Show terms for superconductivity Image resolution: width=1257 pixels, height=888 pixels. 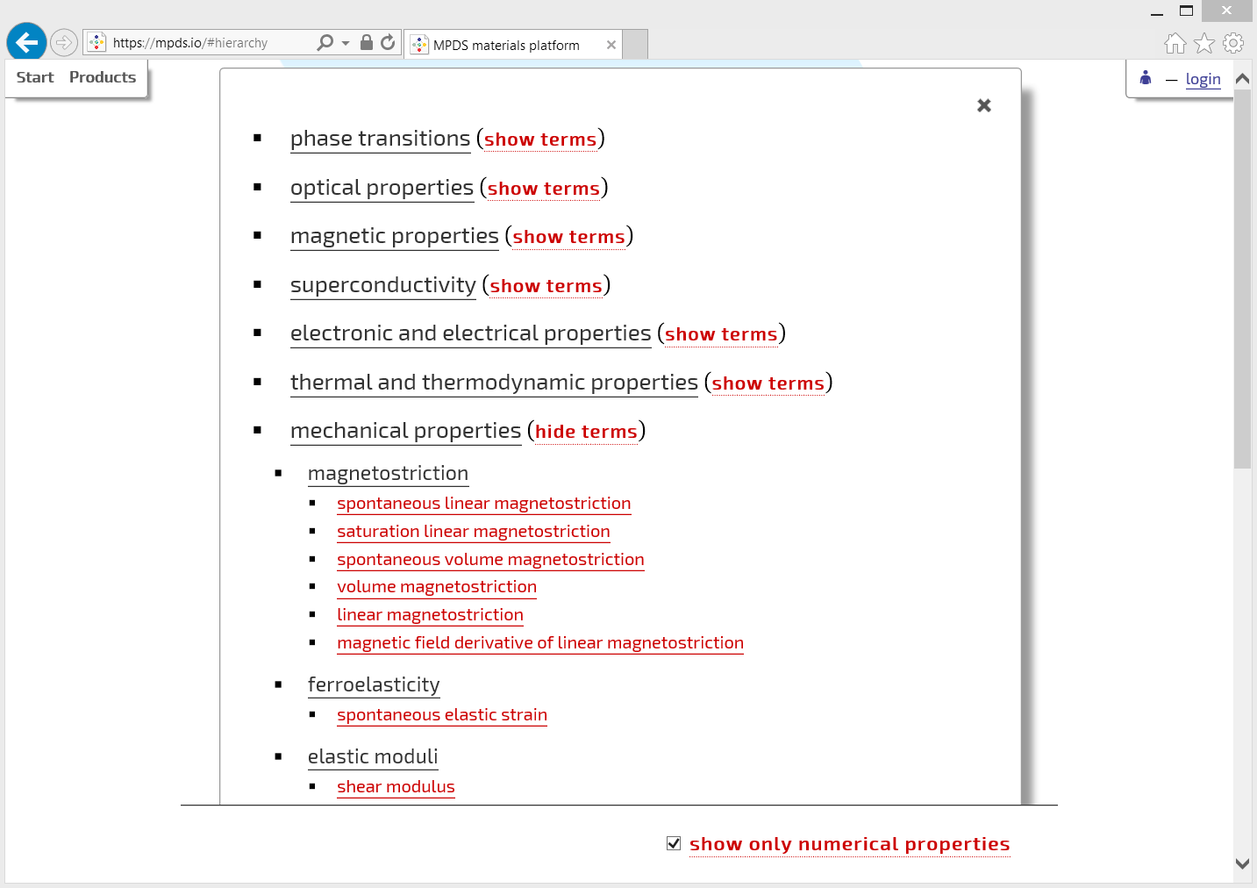click(x=546, y=285)
